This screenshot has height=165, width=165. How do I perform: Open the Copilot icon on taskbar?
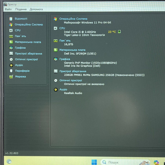click(156, 163)
